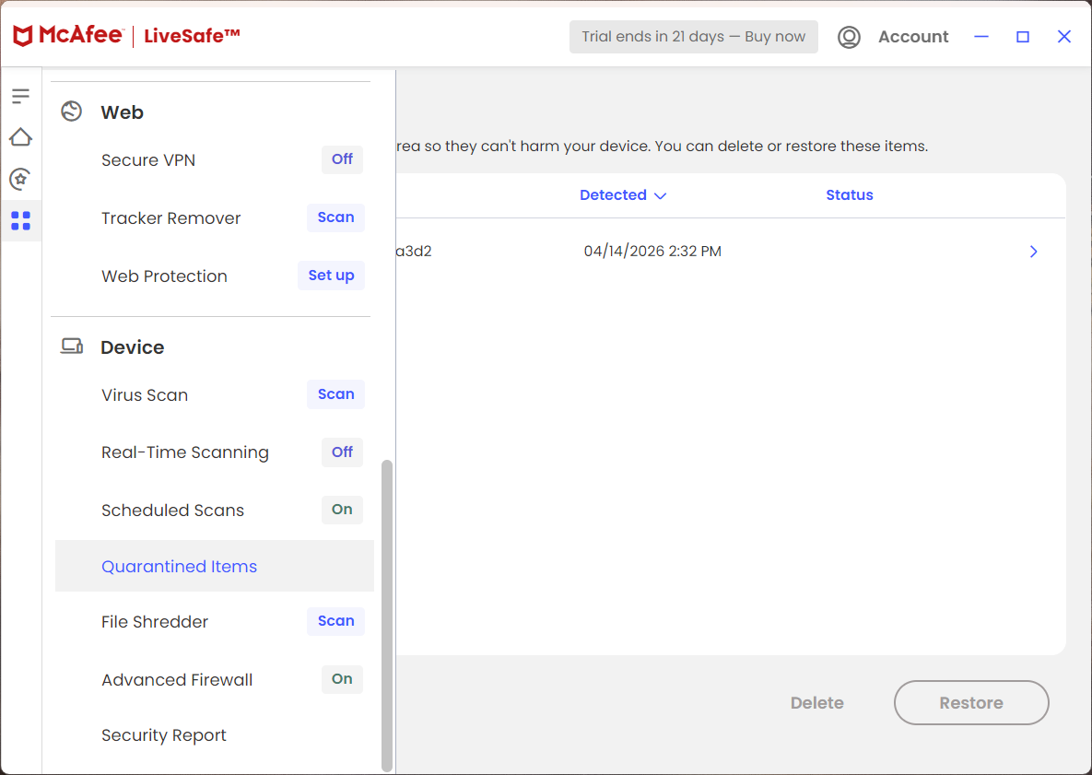Open the Account profile icon
The width and height of the screenshot is (1092, 775).
coord(849,37)
